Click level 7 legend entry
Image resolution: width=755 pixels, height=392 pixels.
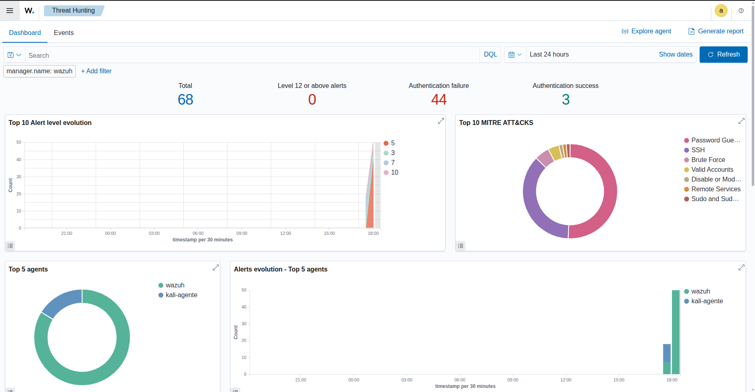(389, 163)
